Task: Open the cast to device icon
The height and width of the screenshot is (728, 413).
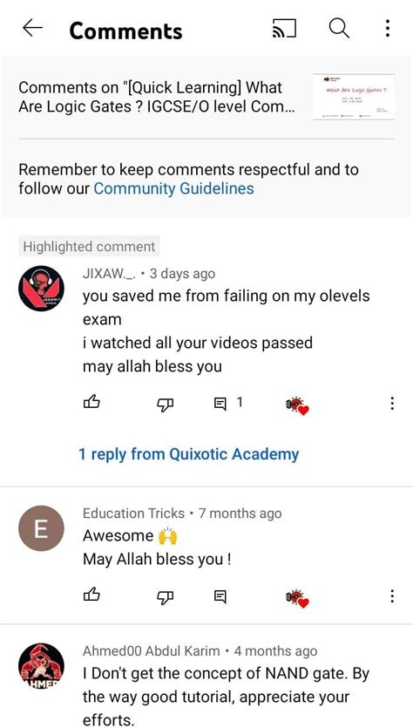Action: click(x=284, y=29)
